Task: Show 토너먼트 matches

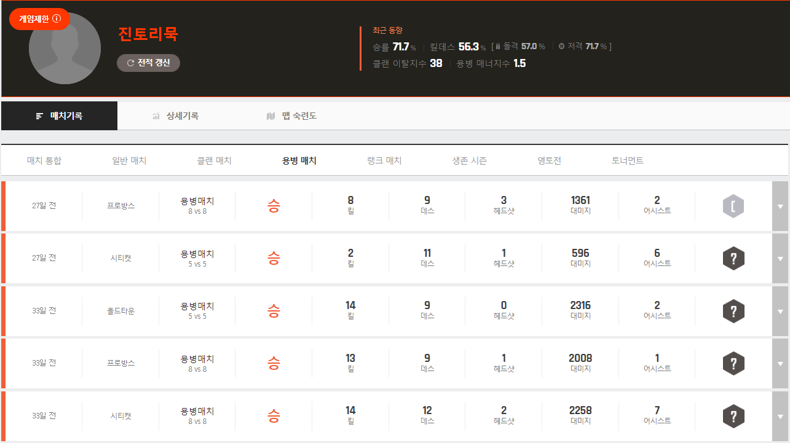Action: [627, 160]
